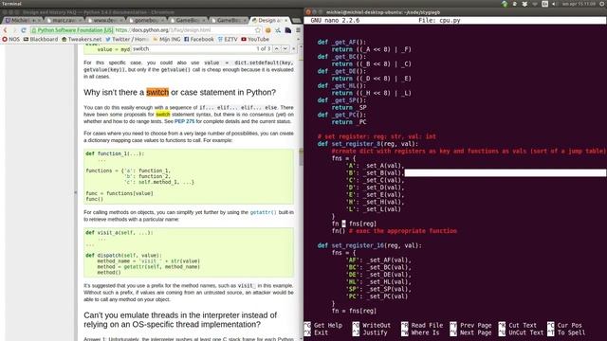This screenshot has width=607, height=341.
Task: Click the dark blue extension icon
Action: pos(288,30)
